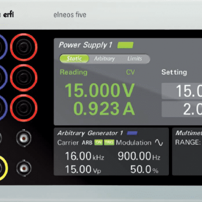Switch to the Arbitrary tab

point(104,59)
